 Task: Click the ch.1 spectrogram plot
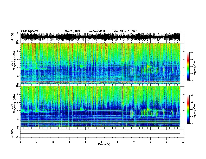coord(100,63)
